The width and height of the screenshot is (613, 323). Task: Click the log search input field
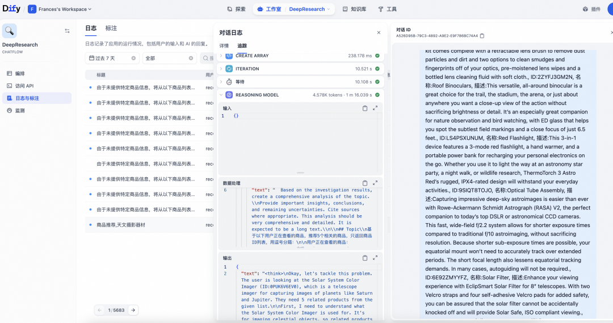pos(207,58)
